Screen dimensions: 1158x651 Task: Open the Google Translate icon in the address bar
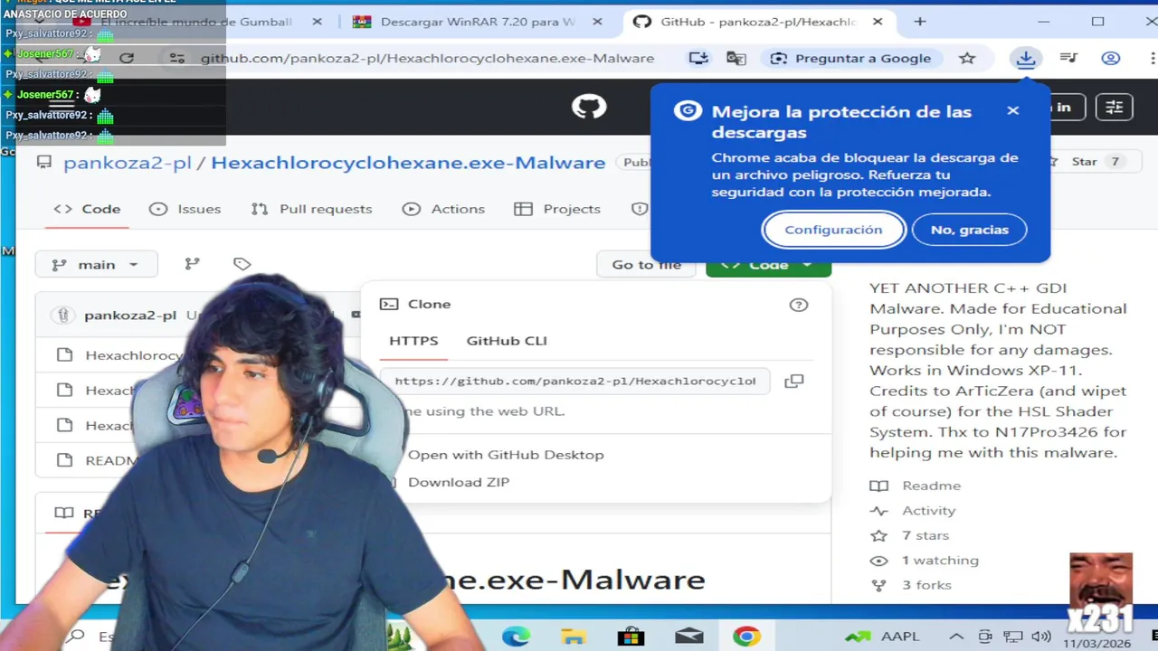(736, 58)
